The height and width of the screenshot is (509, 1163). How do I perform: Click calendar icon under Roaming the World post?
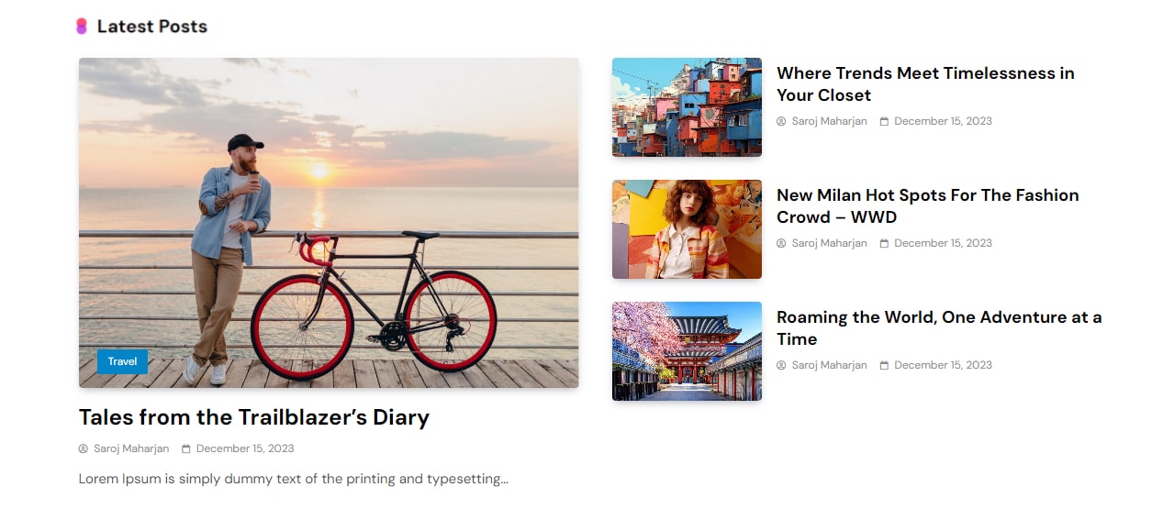(884, 365)
